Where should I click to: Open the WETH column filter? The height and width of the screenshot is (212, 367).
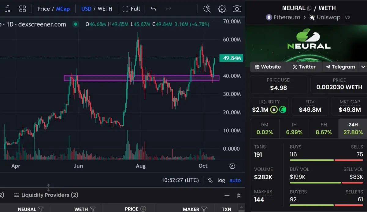93,209
